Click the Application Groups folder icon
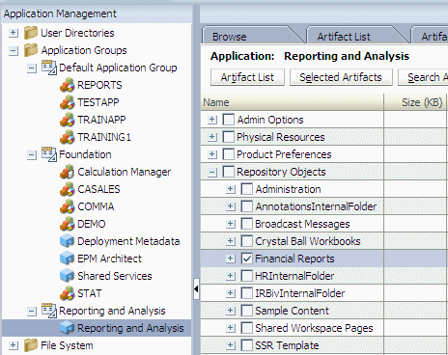 [x=31, y=50]
